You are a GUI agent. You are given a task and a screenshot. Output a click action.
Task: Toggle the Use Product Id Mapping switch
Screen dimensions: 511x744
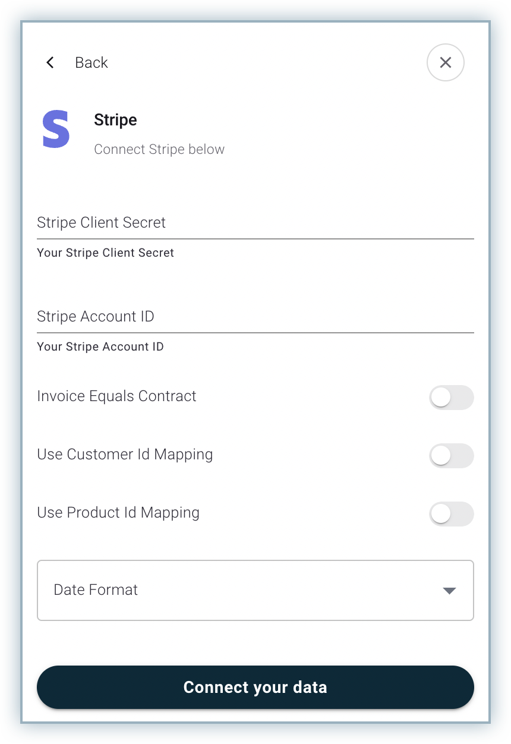point(451,514)
